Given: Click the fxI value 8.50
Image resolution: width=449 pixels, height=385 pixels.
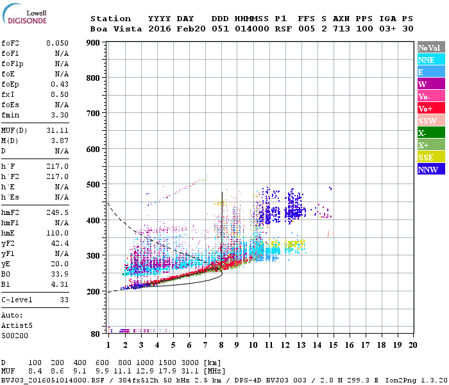Looking at the screenshot, I should pyautogui.click(x=60, y=94).
